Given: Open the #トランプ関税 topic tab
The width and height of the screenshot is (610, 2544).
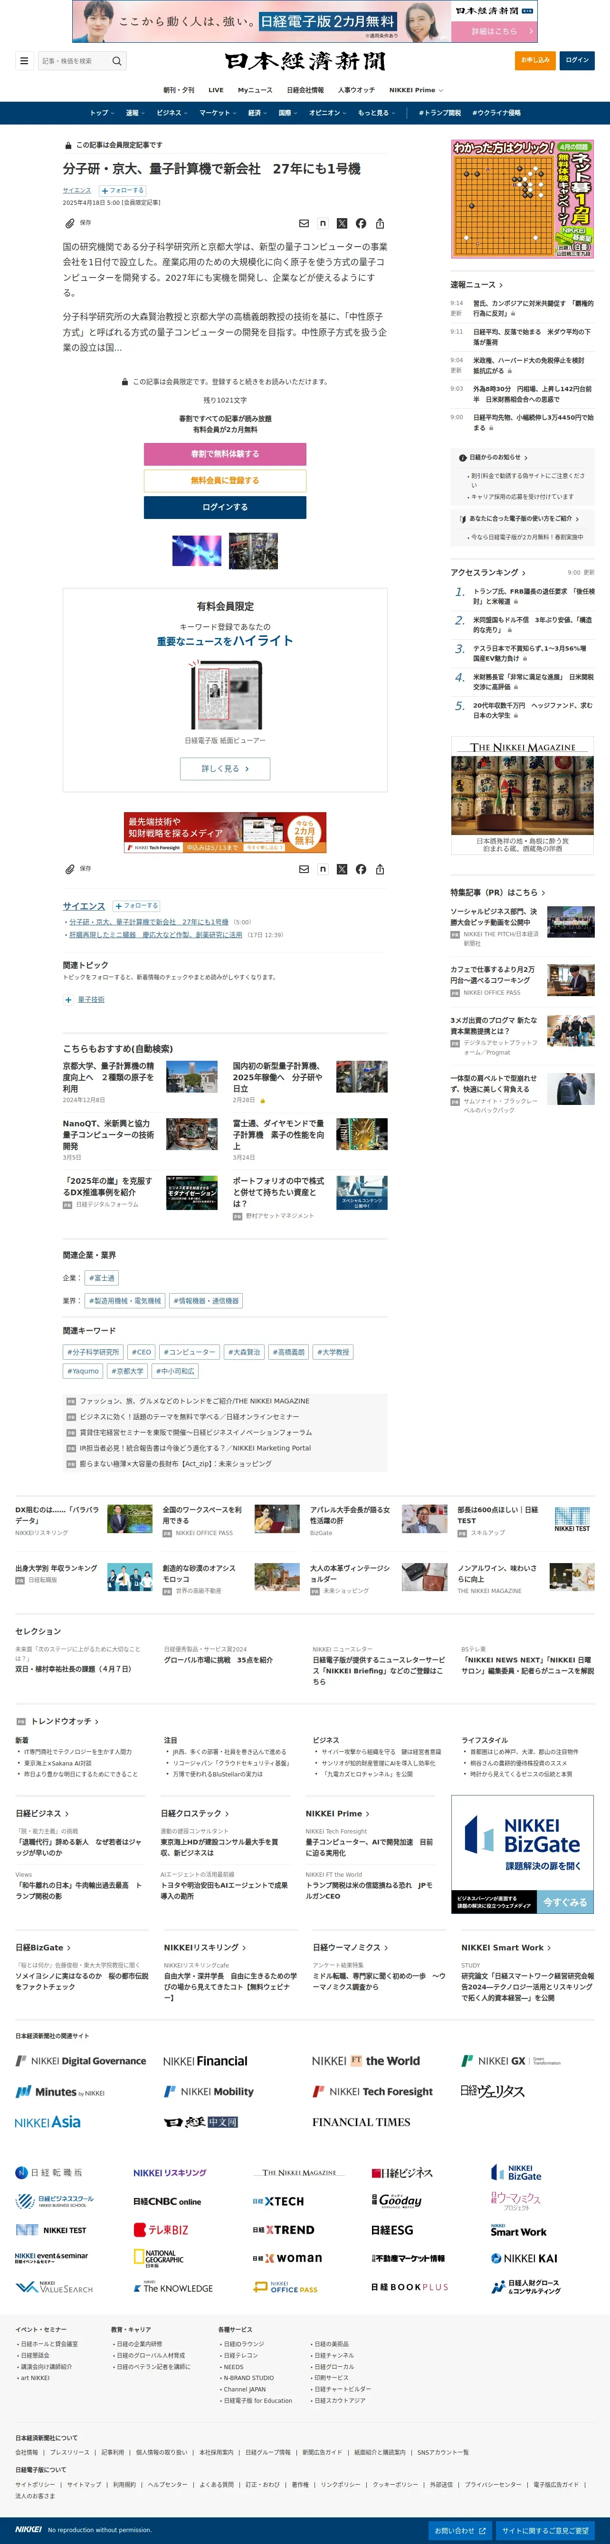Looking at the screenshot, I should [439, 113].
